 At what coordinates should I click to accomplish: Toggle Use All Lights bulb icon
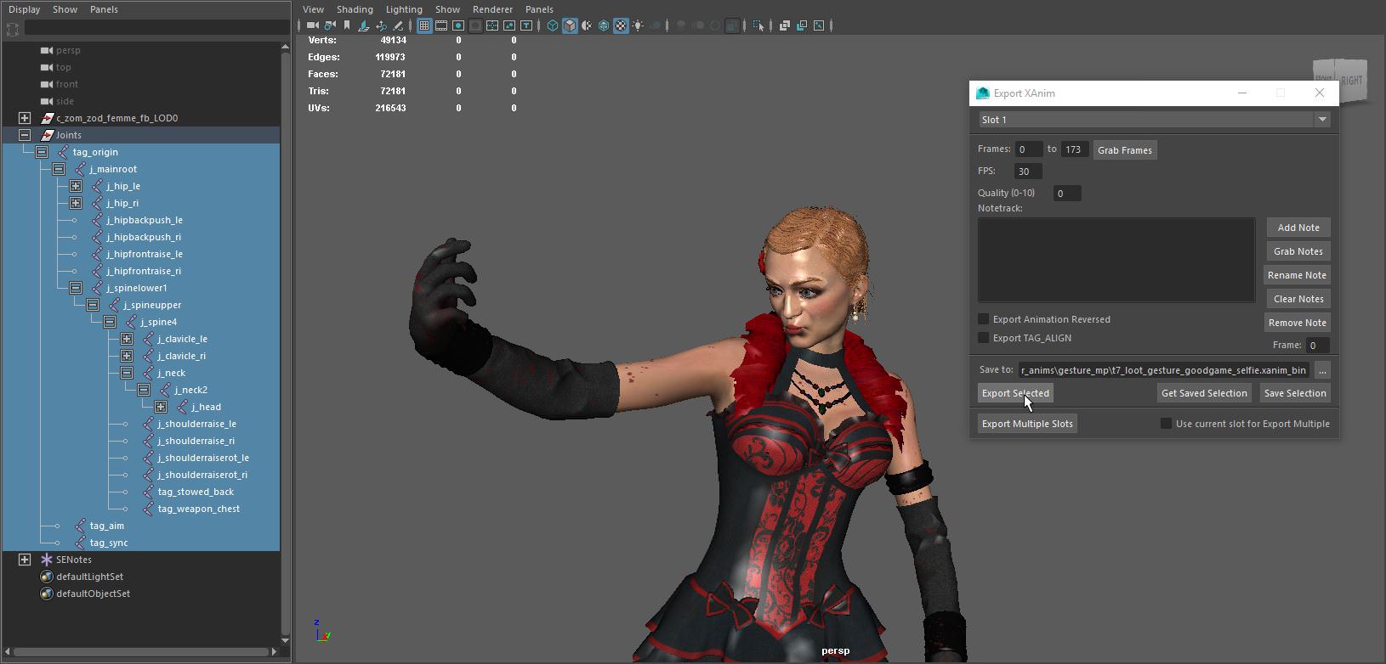tap(638, 25)
